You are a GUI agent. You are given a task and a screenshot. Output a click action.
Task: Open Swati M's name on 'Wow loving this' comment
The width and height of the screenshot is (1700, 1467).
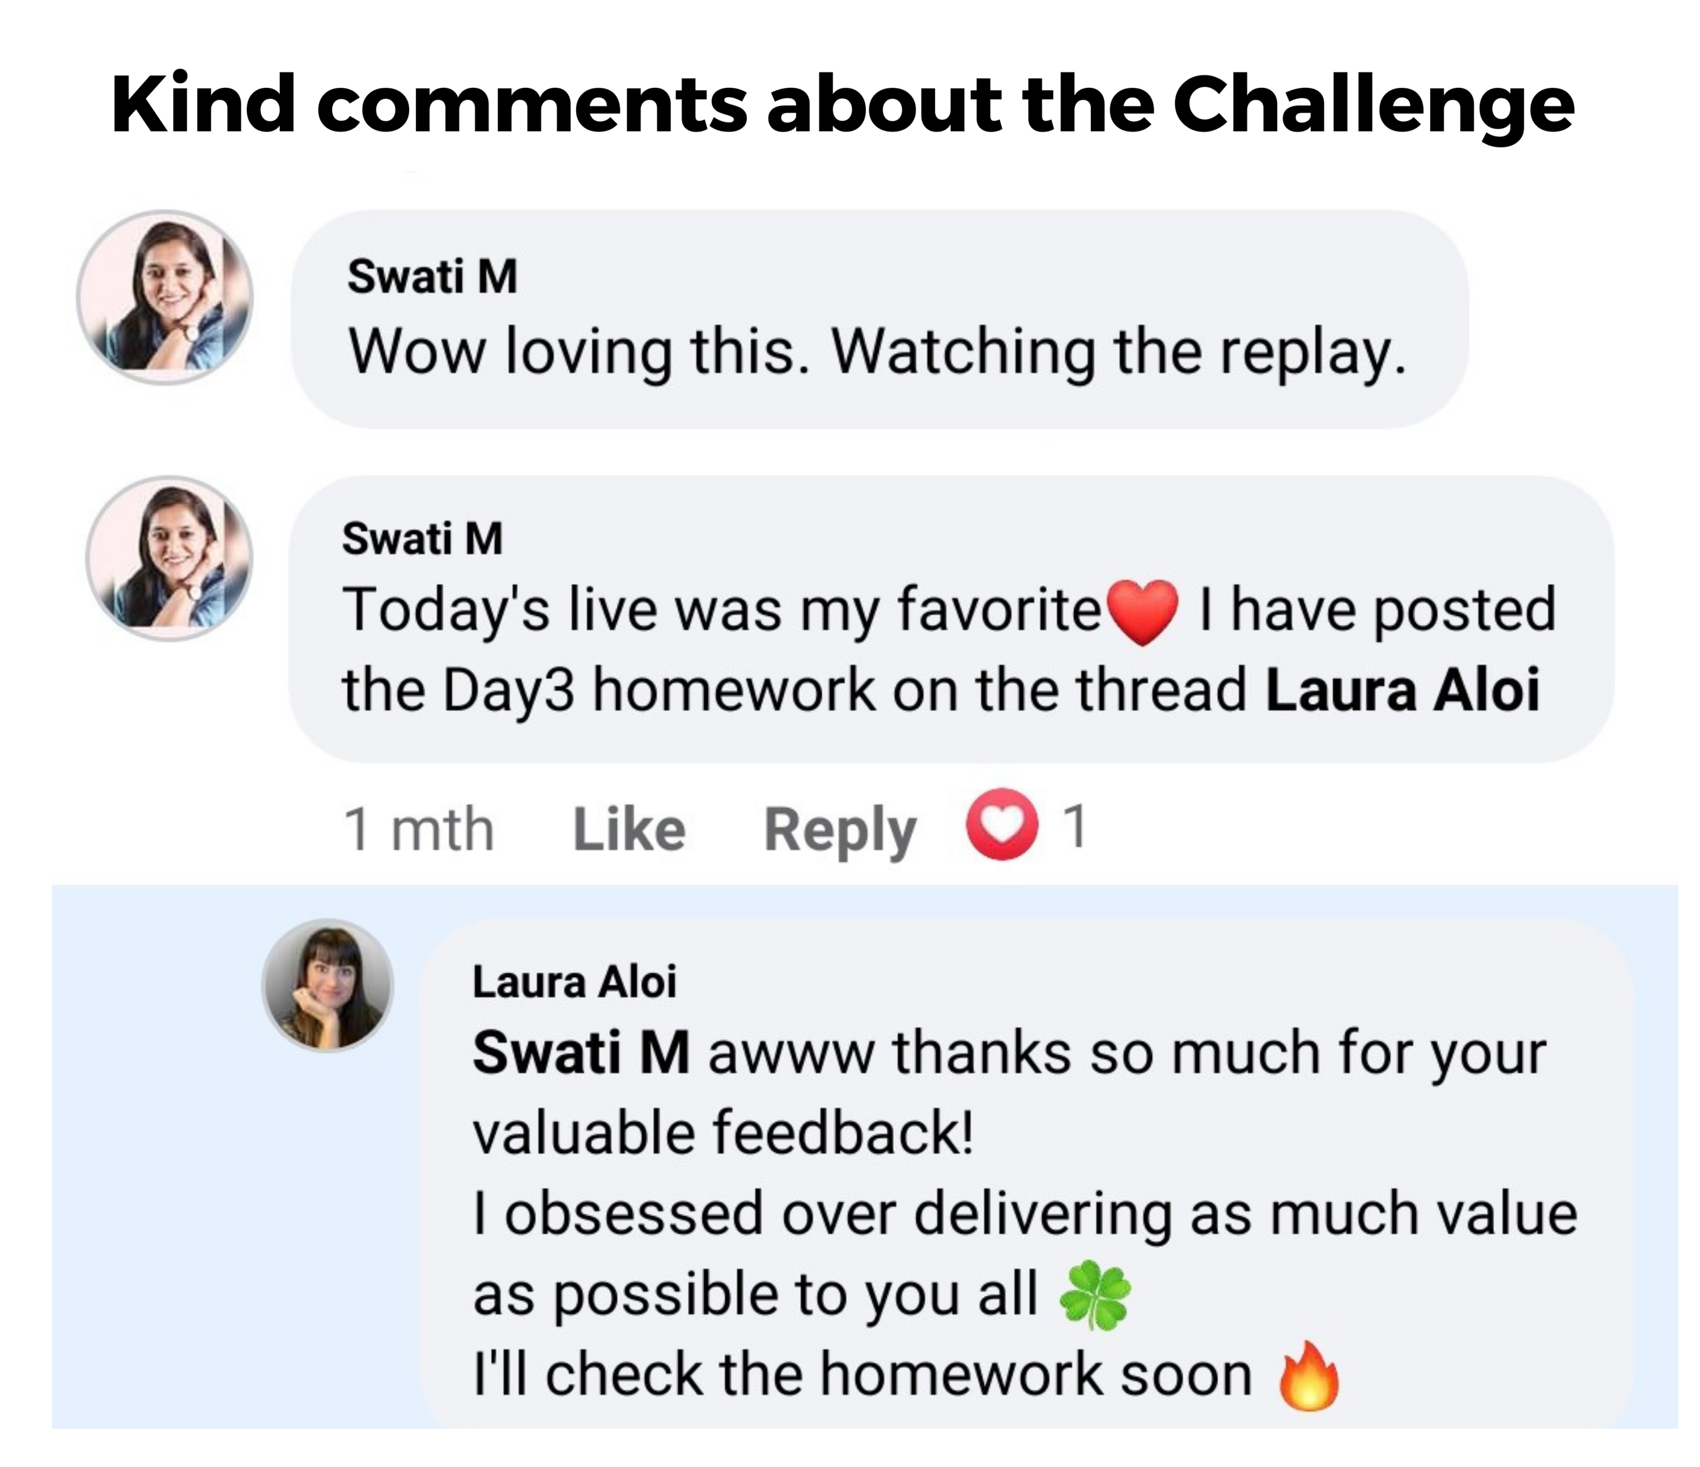[432, 276]
